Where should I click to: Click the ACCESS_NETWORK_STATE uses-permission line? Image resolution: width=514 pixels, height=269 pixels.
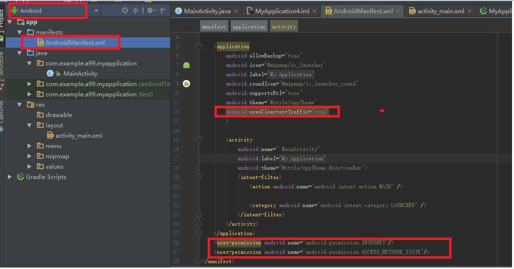click(322, 252)
